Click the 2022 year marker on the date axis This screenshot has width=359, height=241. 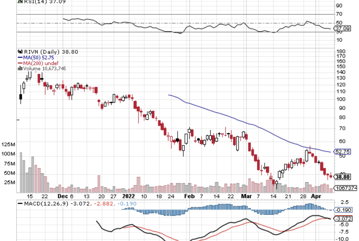129,195
